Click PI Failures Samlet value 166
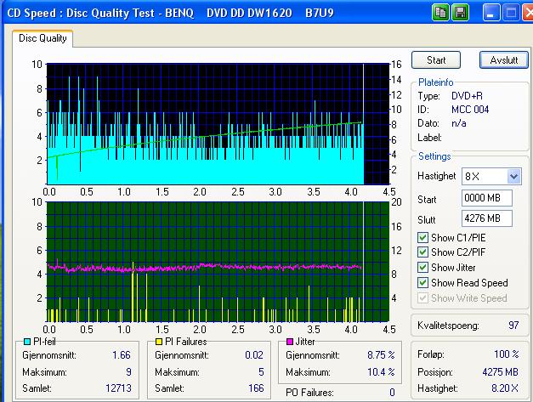Screen dimensions: 533x402 (256, 388)
